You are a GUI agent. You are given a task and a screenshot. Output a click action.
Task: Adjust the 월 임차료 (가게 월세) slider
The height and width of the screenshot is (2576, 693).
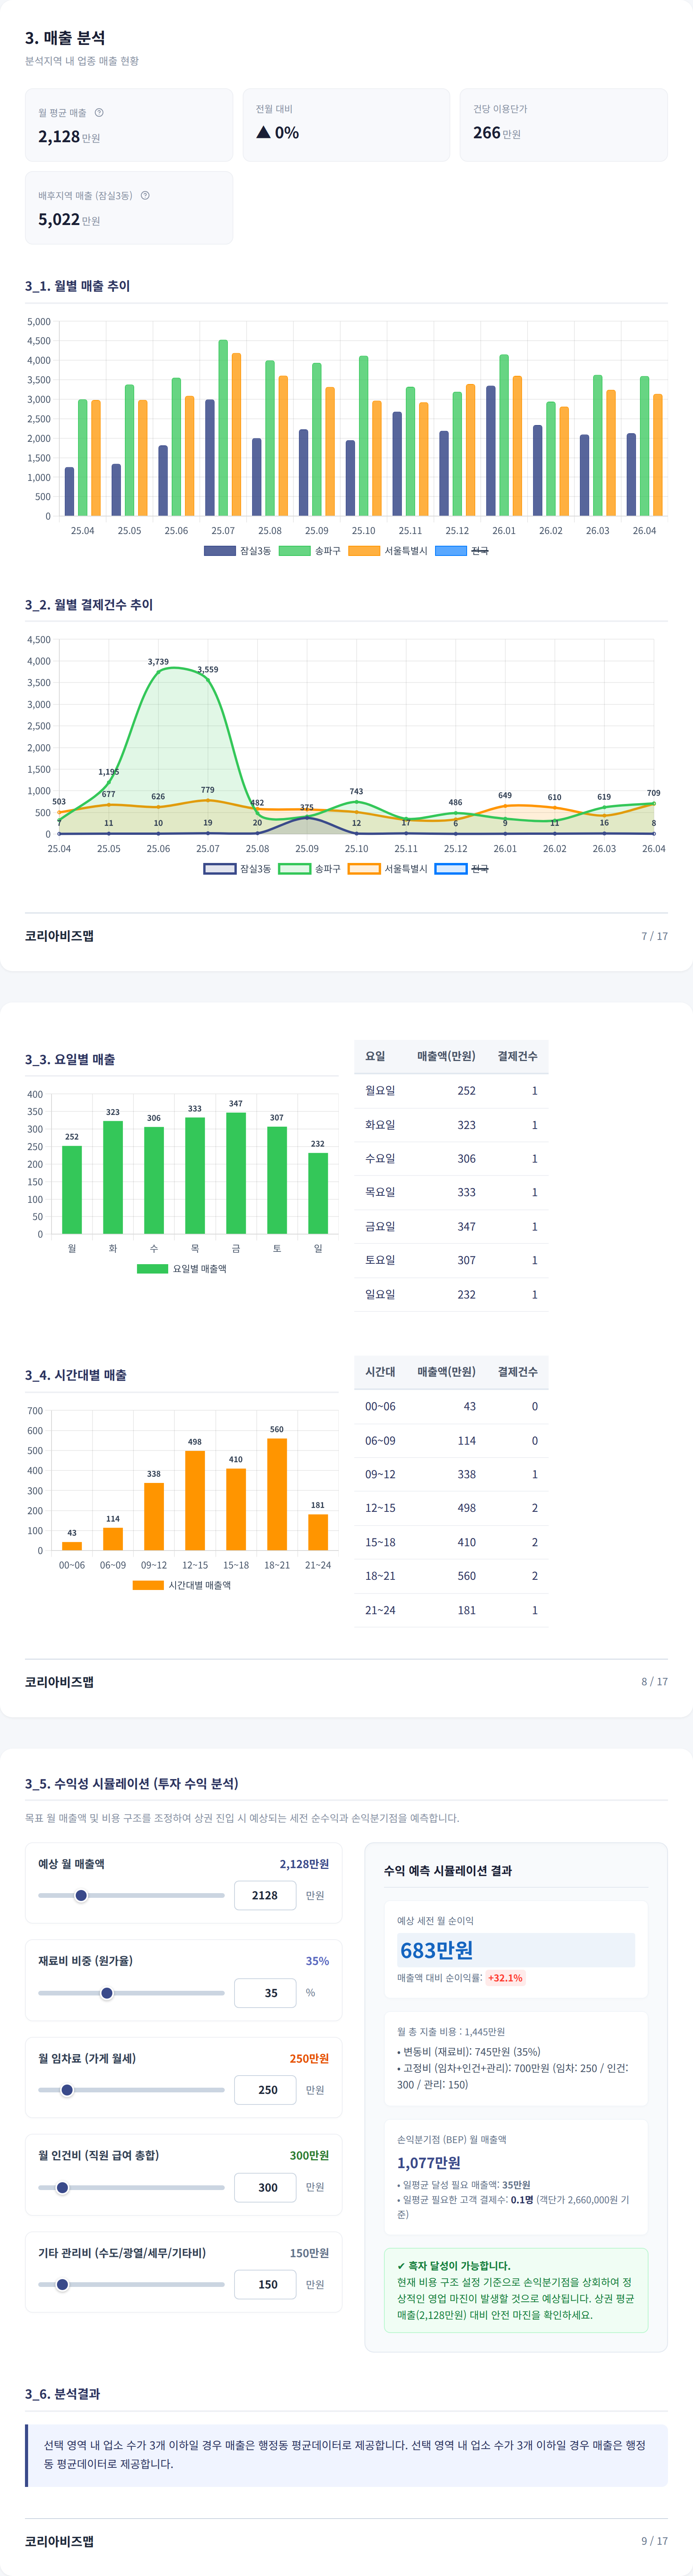[131, 2090]
